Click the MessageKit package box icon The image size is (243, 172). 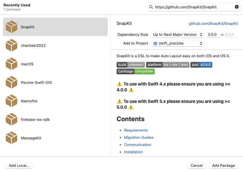[12, 138]
